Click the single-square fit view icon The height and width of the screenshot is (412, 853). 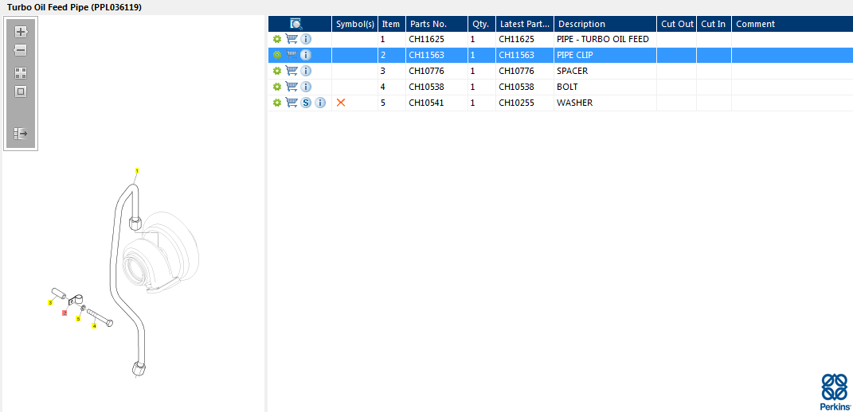point(21,91)
